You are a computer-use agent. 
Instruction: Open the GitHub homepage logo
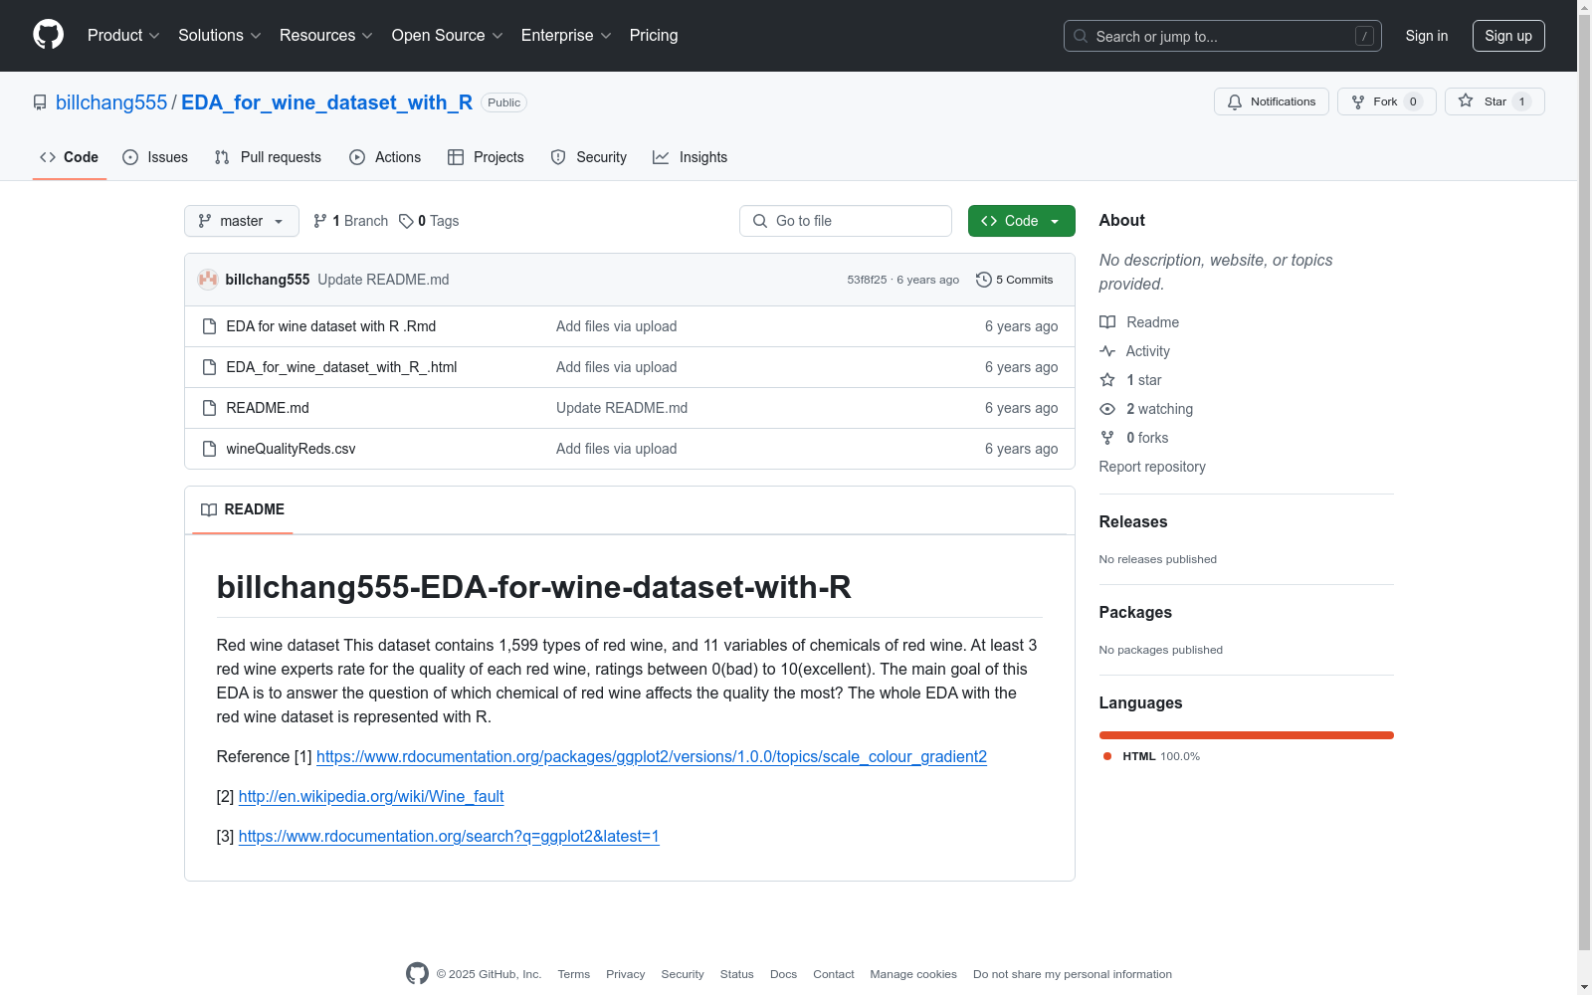48,35
